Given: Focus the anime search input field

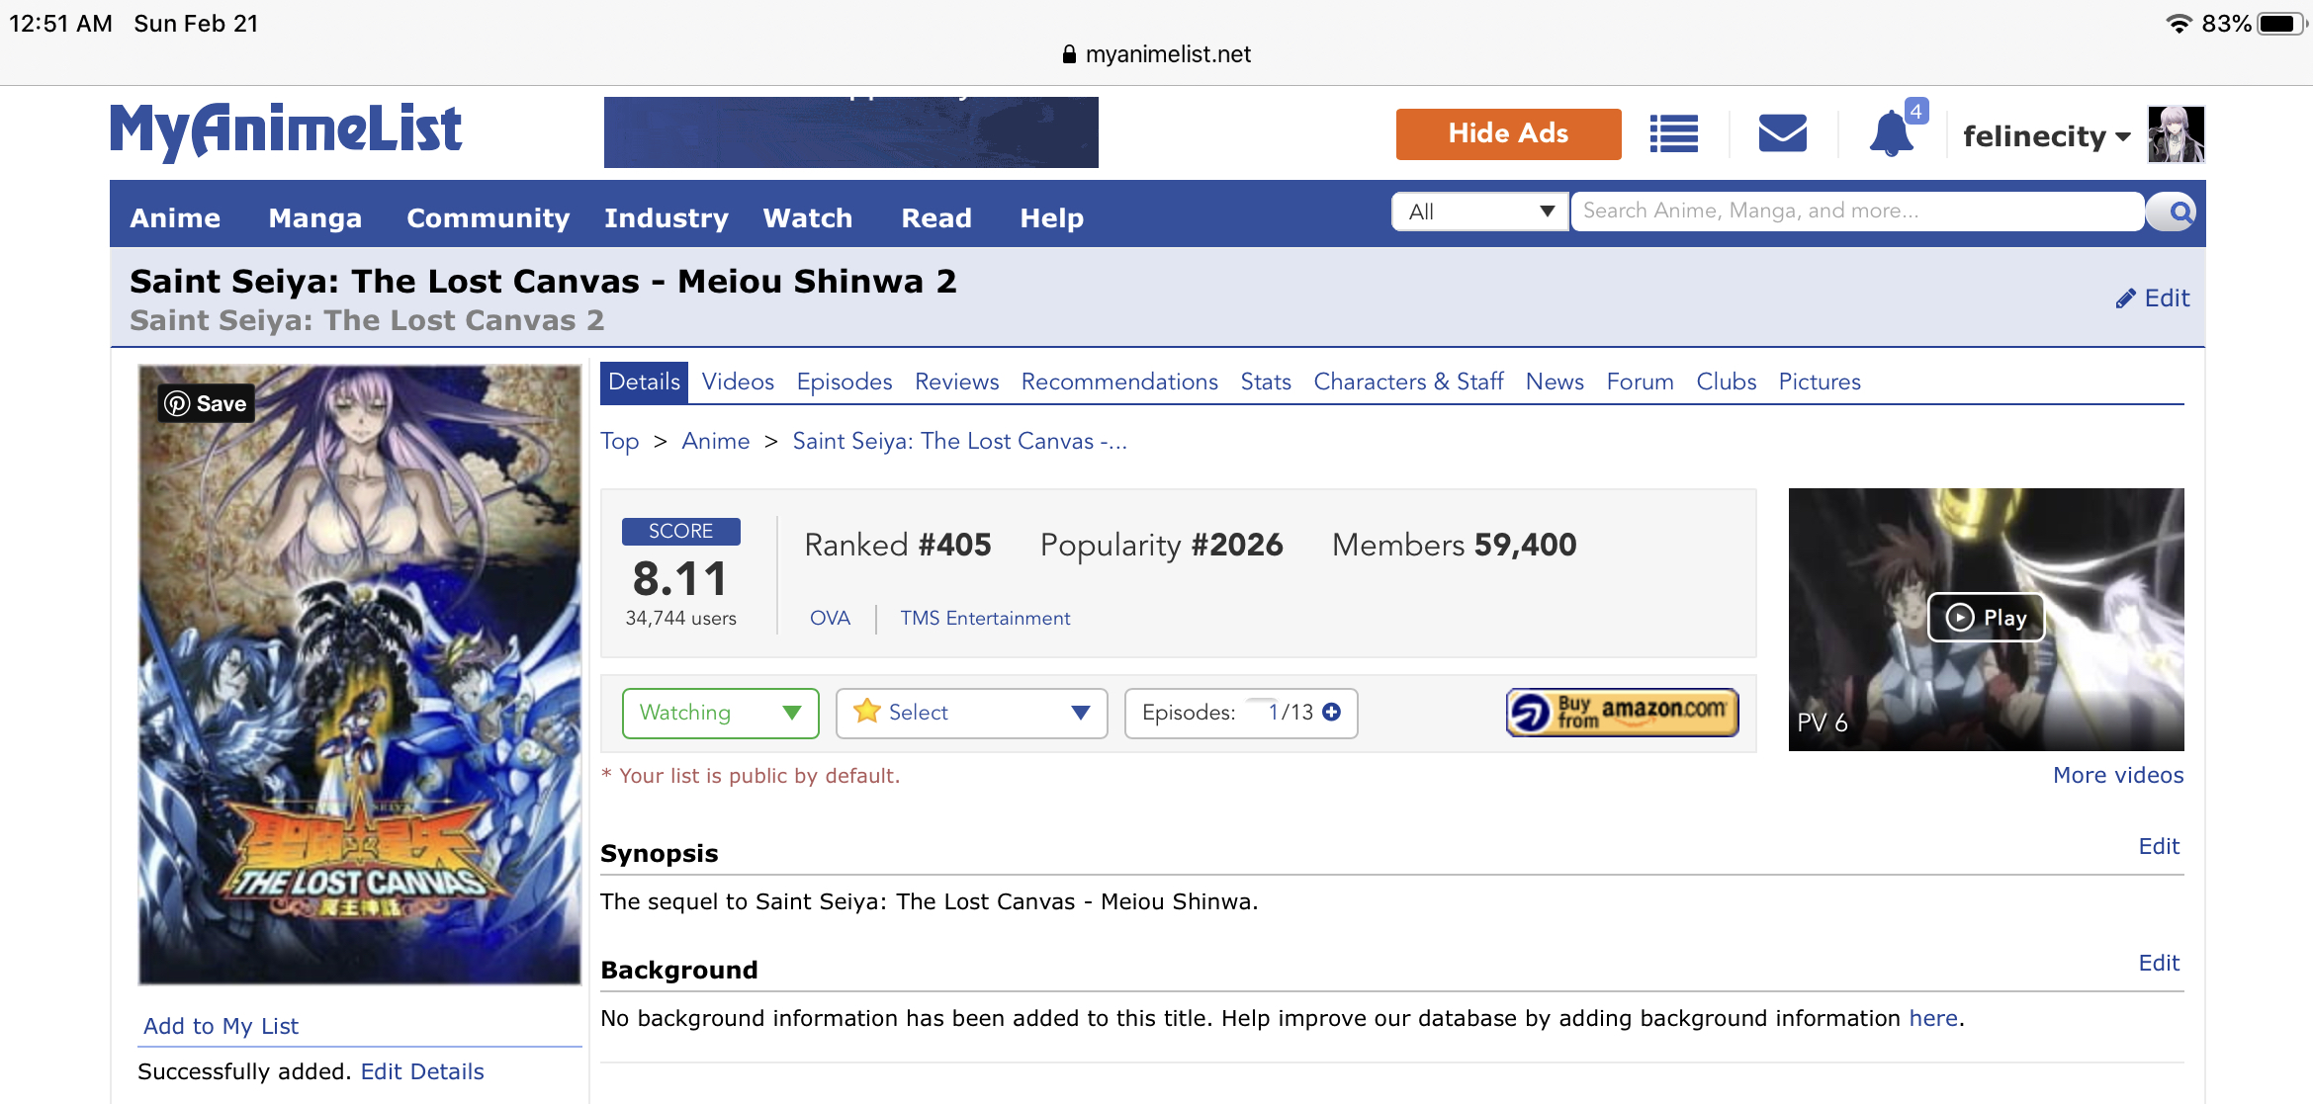Looking at the screenshot, I should (x=1856, y=212).
